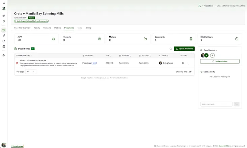
Task: Click the clock icon on Billable Hours card
Action: (237, 39)
